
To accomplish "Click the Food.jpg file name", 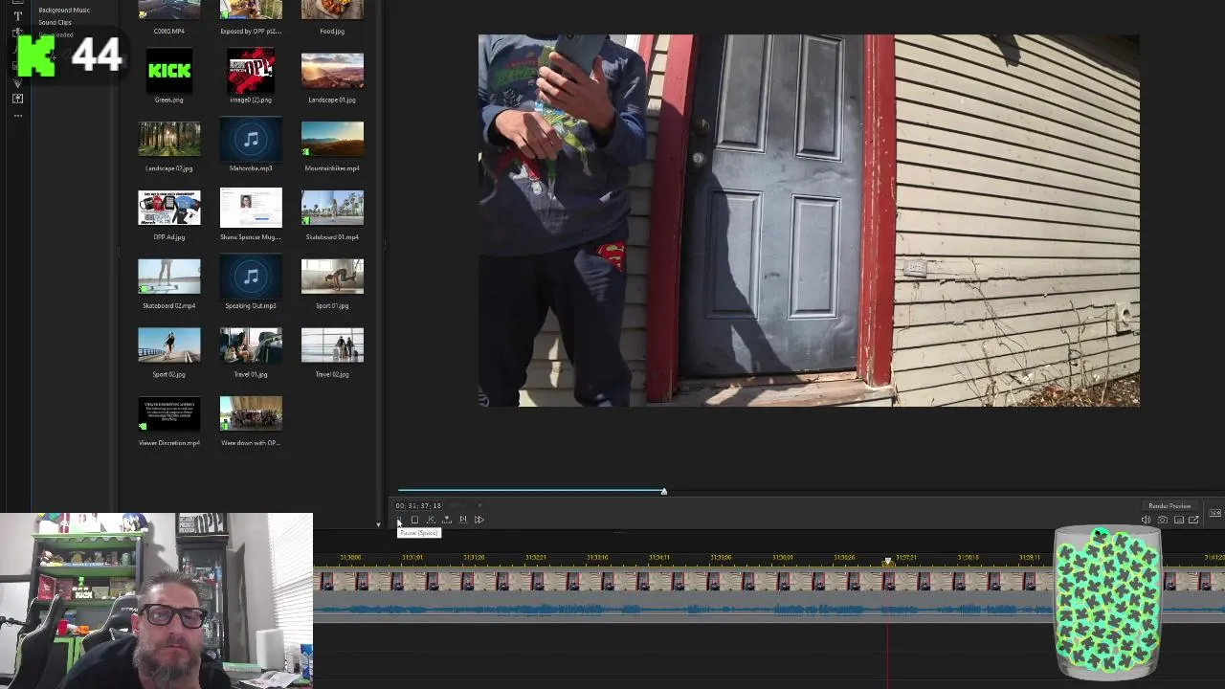I will tap(332, 31).
